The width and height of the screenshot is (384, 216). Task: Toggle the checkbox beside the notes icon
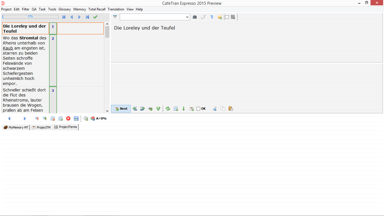point(227,17)
